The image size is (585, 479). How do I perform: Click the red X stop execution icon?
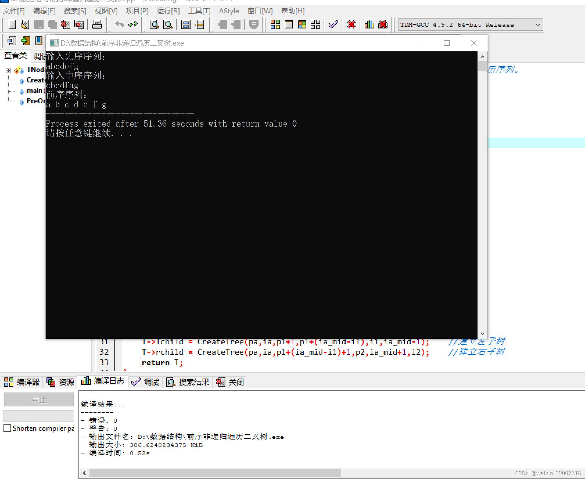click(x=351, y=24)
